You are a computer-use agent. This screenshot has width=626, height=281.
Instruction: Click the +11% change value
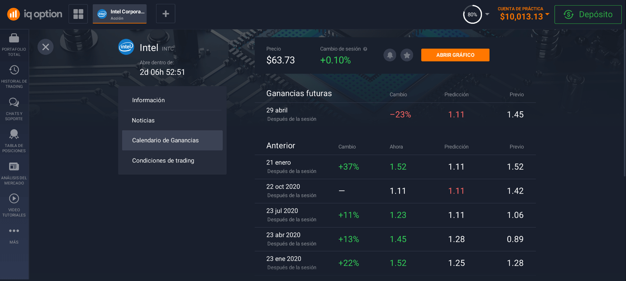pyautogui.click(x=349, y=215)
